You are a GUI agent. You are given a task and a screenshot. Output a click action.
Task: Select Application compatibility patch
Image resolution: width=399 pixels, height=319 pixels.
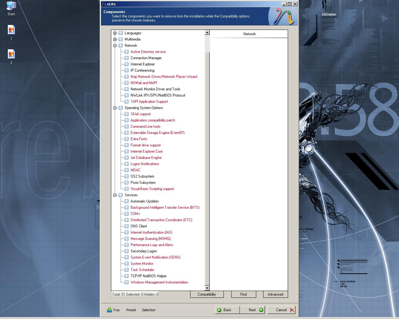[153, 120]
